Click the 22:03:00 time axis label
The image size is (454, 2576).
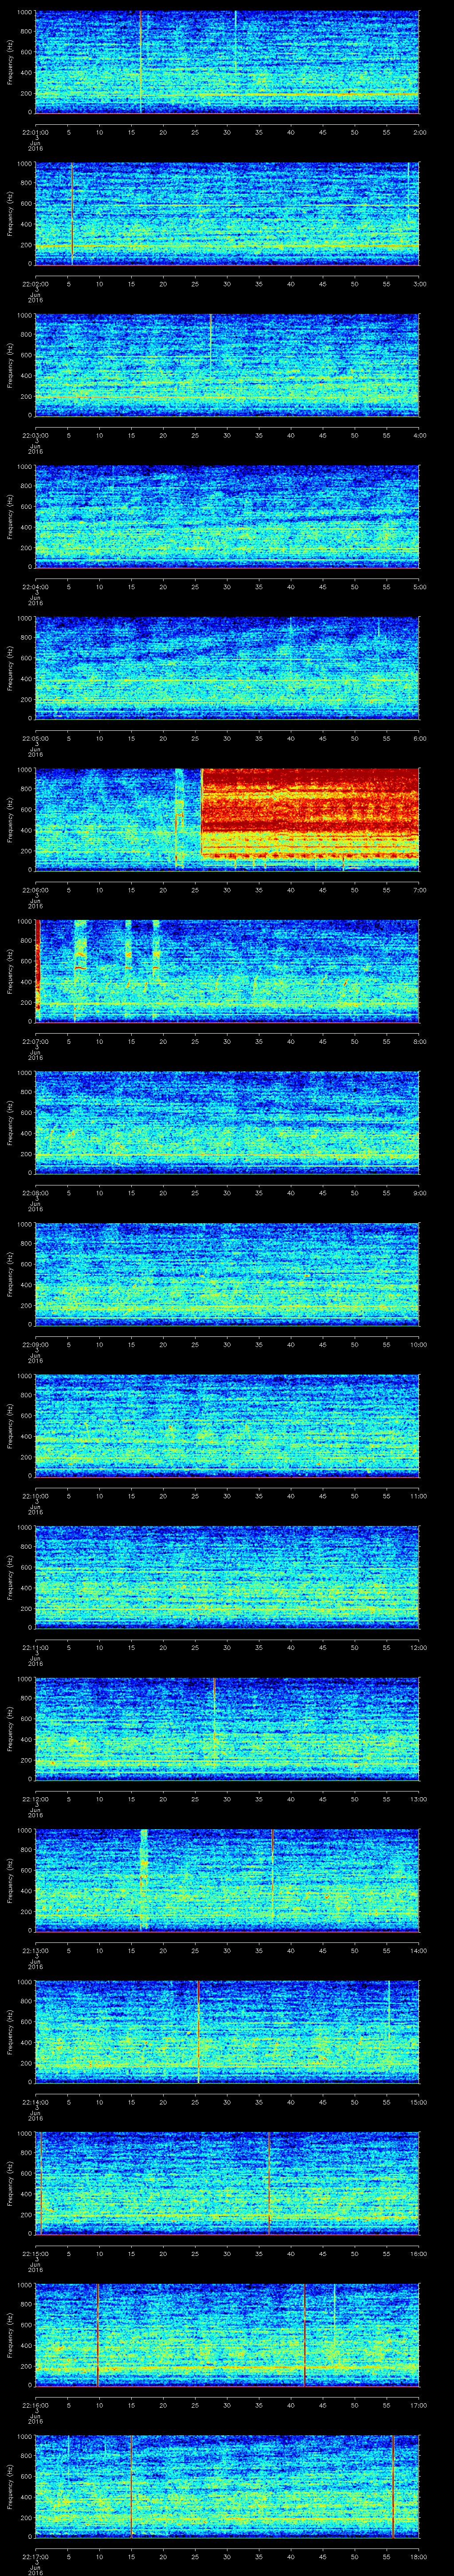tap(35, 435)
